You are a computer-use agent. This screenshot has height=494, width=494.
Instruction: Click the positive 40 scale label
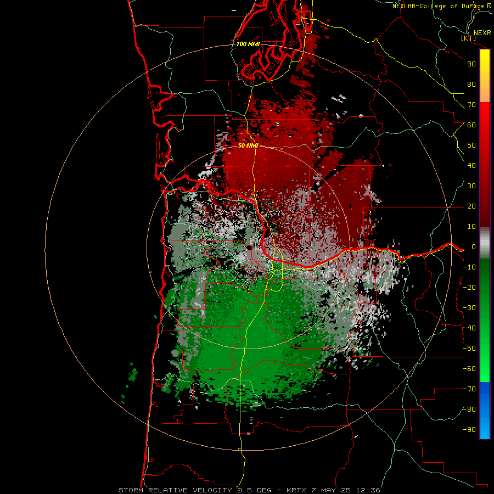471,165
